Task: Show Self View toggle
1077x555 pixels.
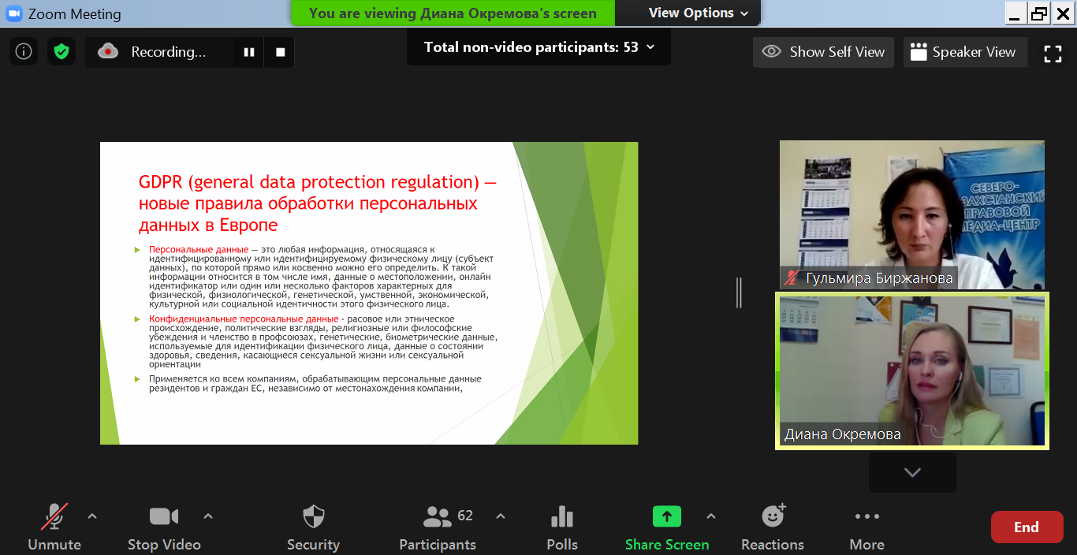Action: (x=823, y=52)
